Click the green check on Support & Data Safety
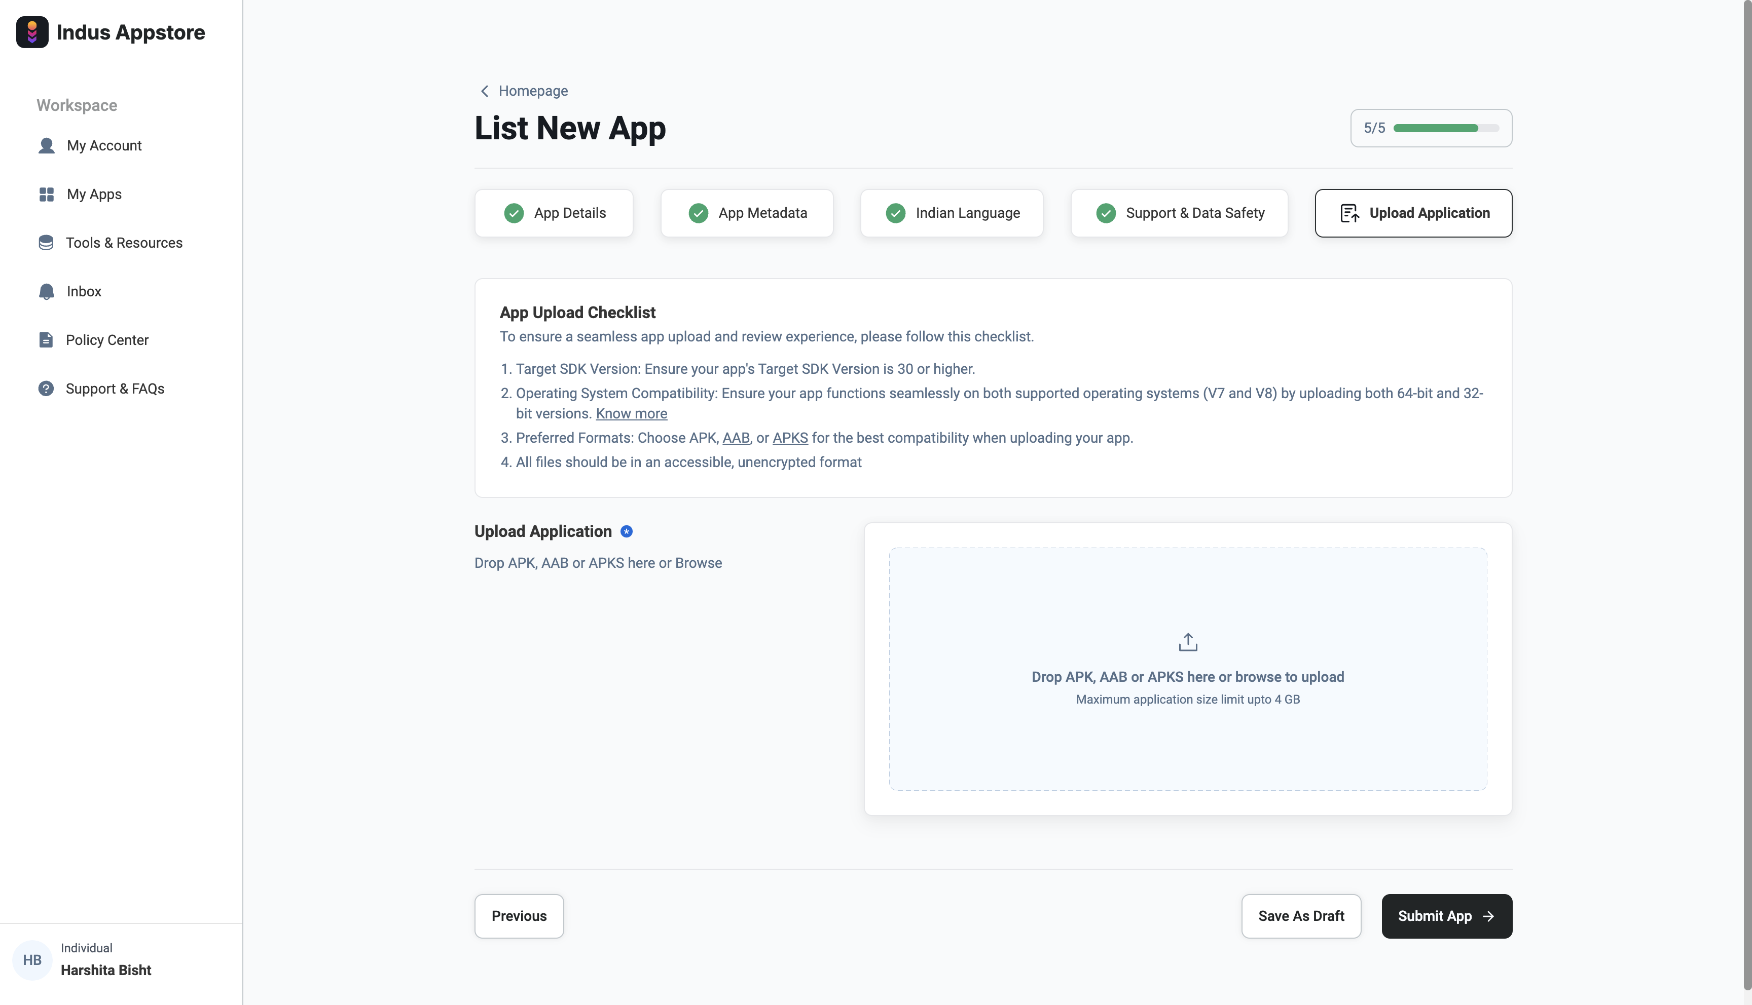This screenshot has width=1752, height=1005. click(x=1106, y=213)
